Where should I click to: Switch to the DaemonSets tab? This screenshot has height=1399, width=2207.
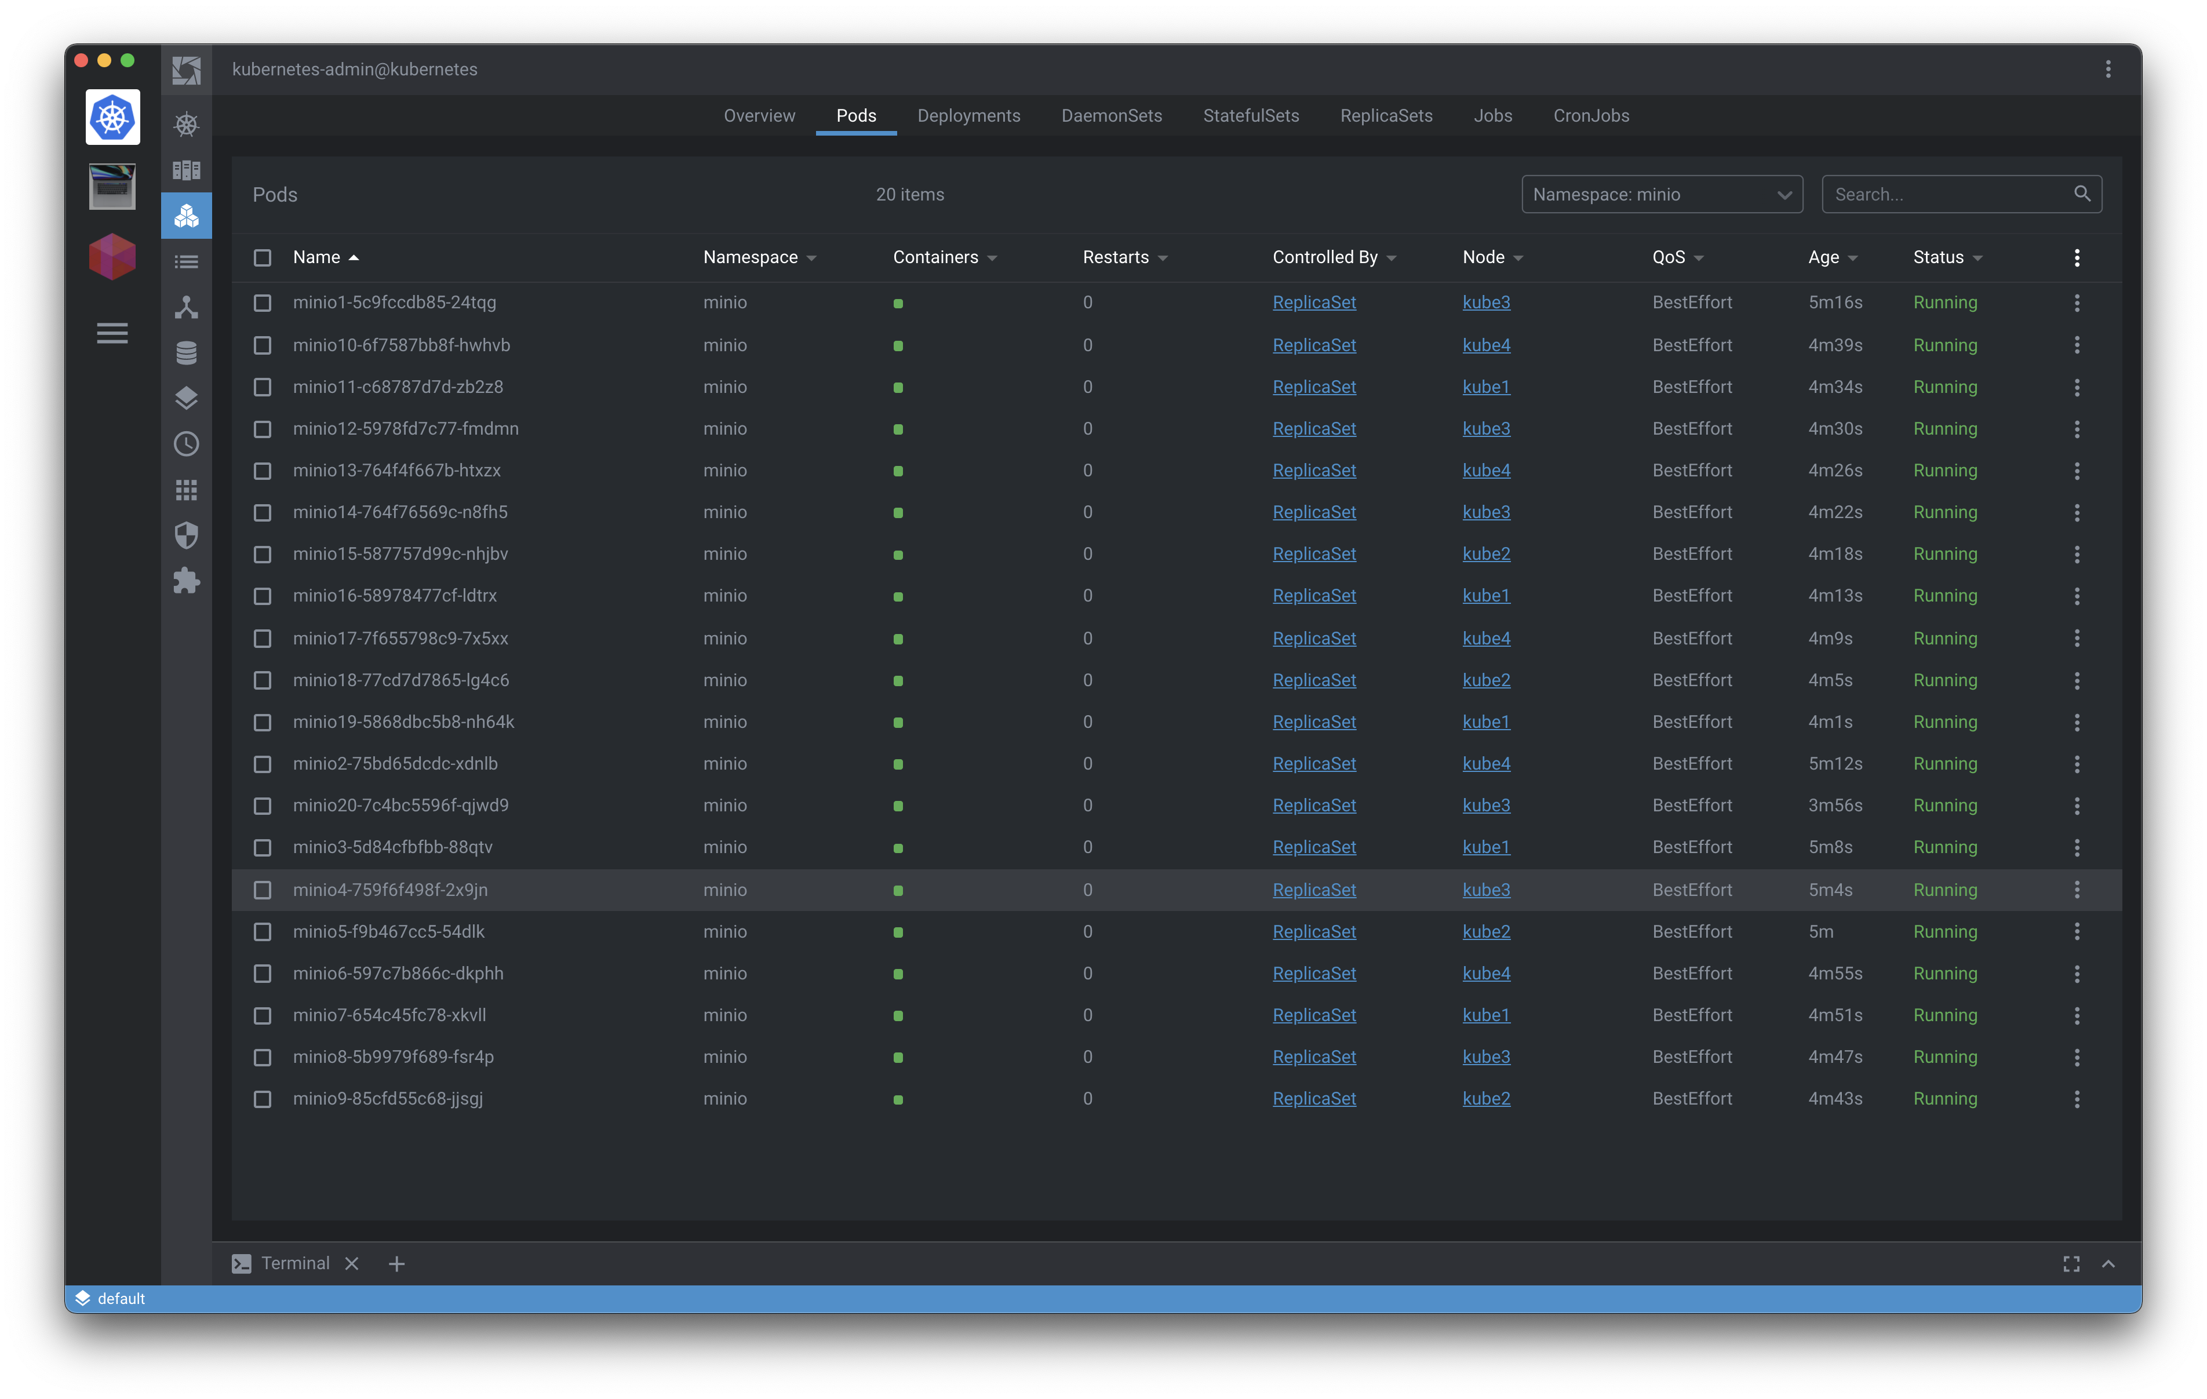1112,115
